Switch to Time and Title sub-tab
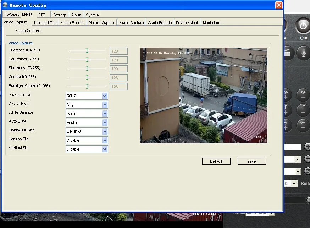This screenshot has height=228, width=310. [x=45, y=23]
